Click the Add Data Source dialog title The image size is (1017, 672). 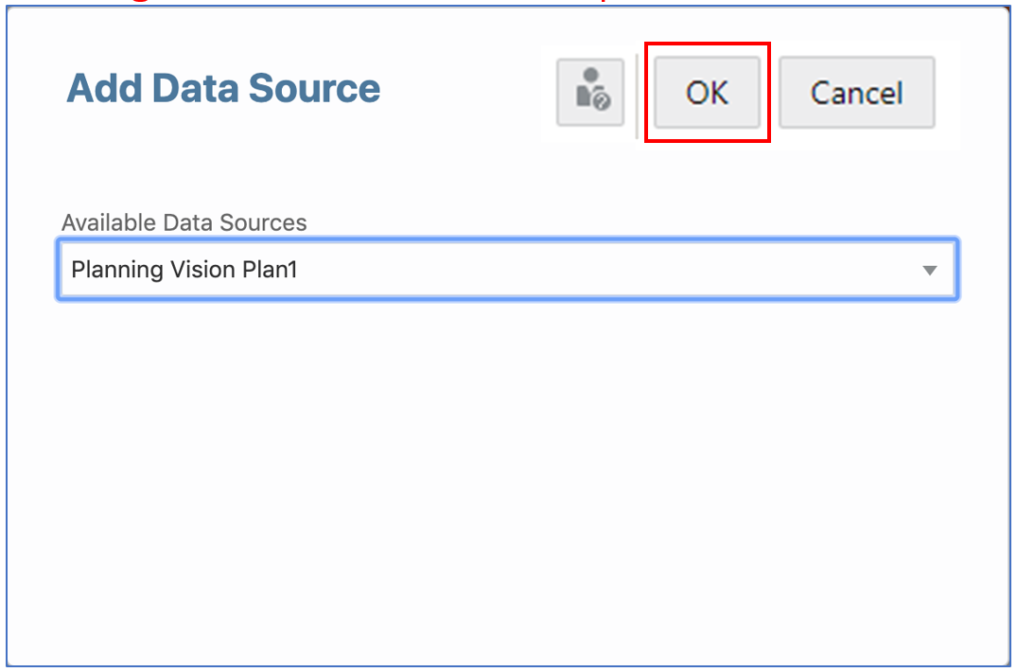(x=222, y=88)
